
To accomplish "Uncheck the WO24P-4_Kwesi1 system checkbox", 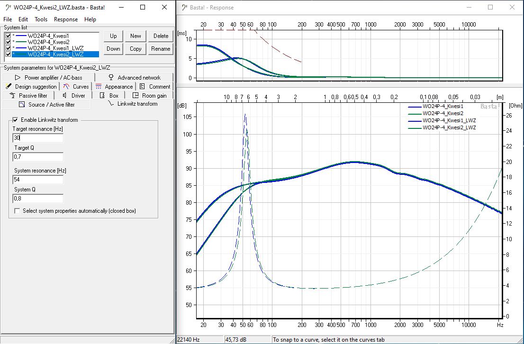I will pos(8,36).
